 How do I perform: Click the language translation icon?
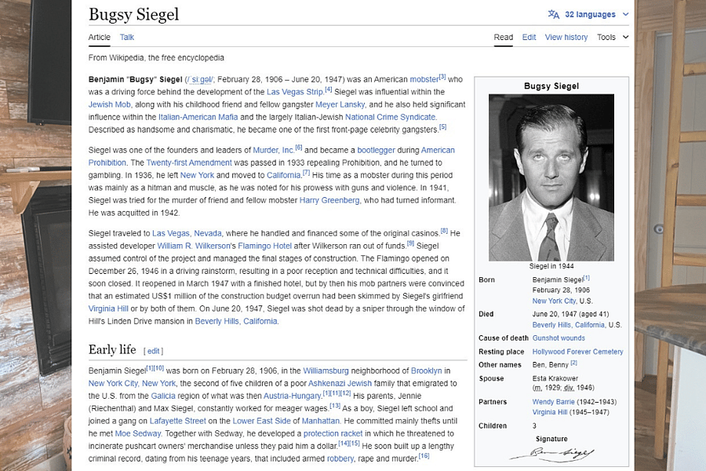553,14
